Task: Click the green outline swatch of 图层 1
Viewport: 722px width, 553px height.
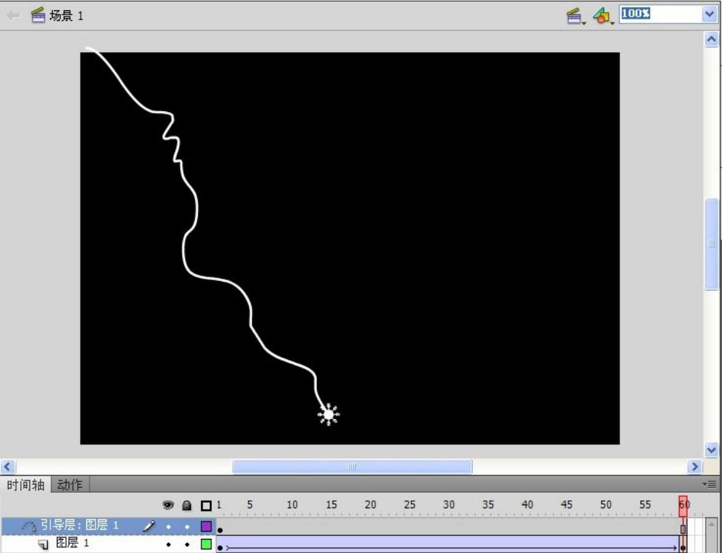Action: (x=206, y=544)
